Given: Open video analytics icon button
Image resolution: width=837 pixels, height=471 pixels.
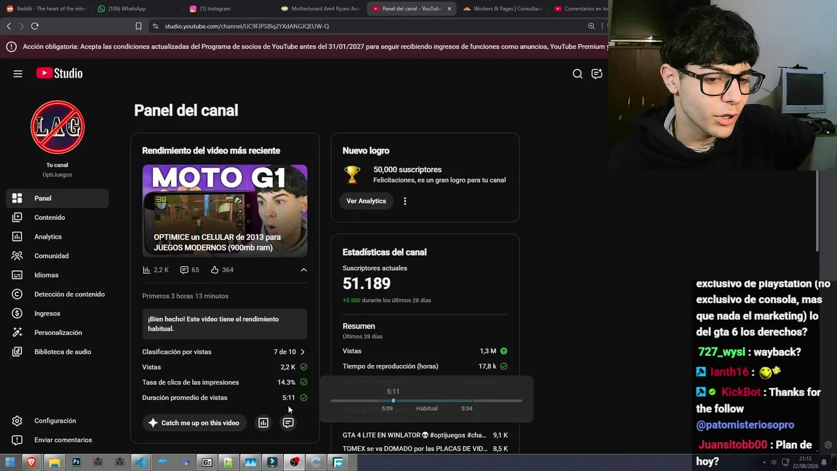Looking at the screenshot, I should [x=264, y=423].
